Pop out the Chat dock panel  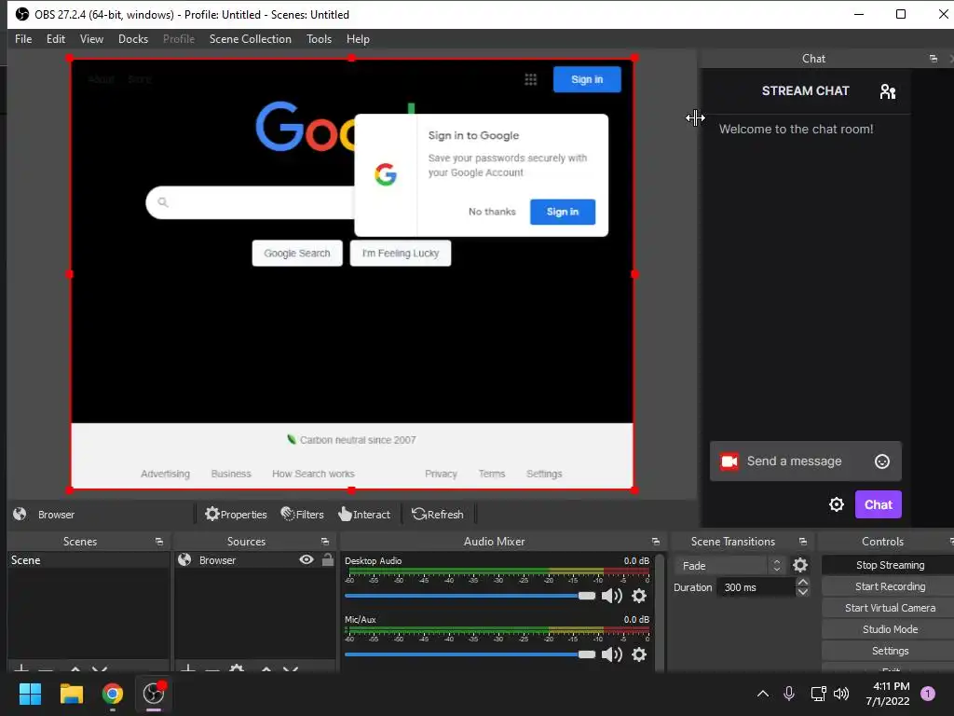pyautogui.click(x=934, y=59)
